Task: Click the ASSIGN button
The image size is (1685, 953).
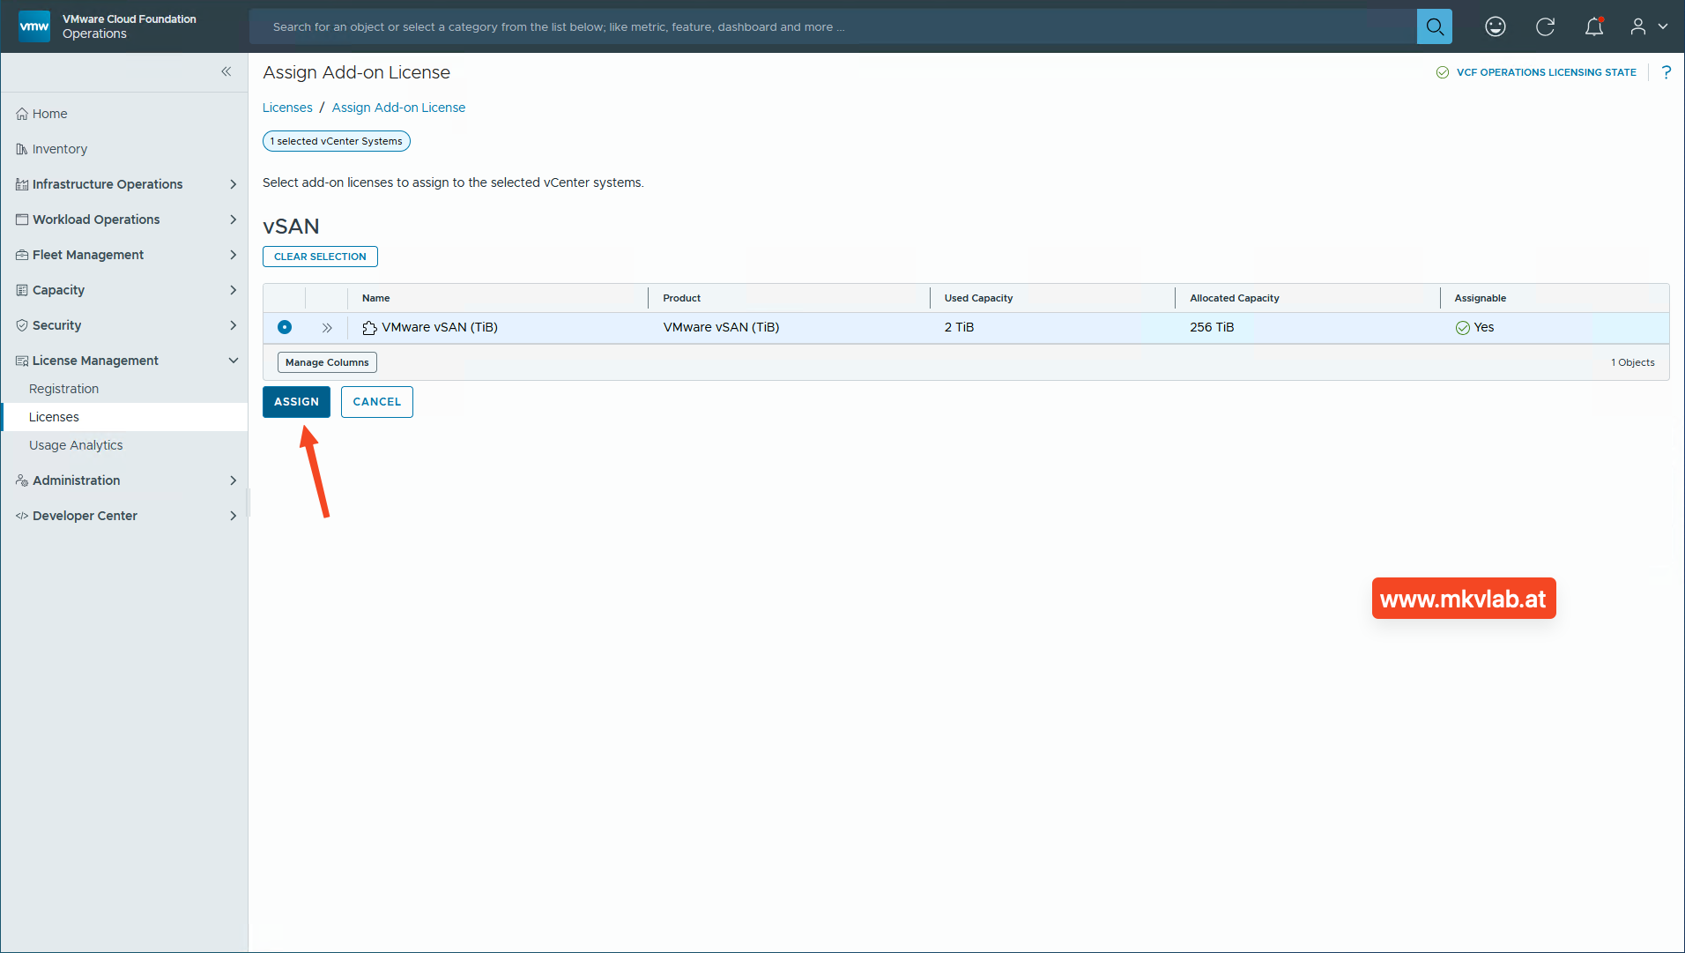Action: click(x=296, y=401)
